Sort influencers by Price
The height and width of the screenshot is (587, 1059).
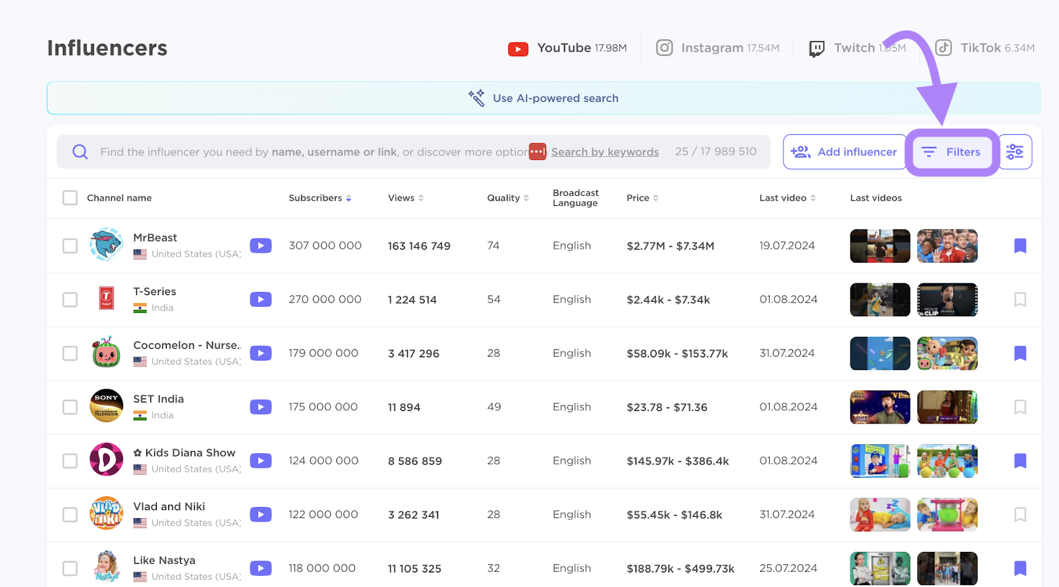tap(655, 198)
